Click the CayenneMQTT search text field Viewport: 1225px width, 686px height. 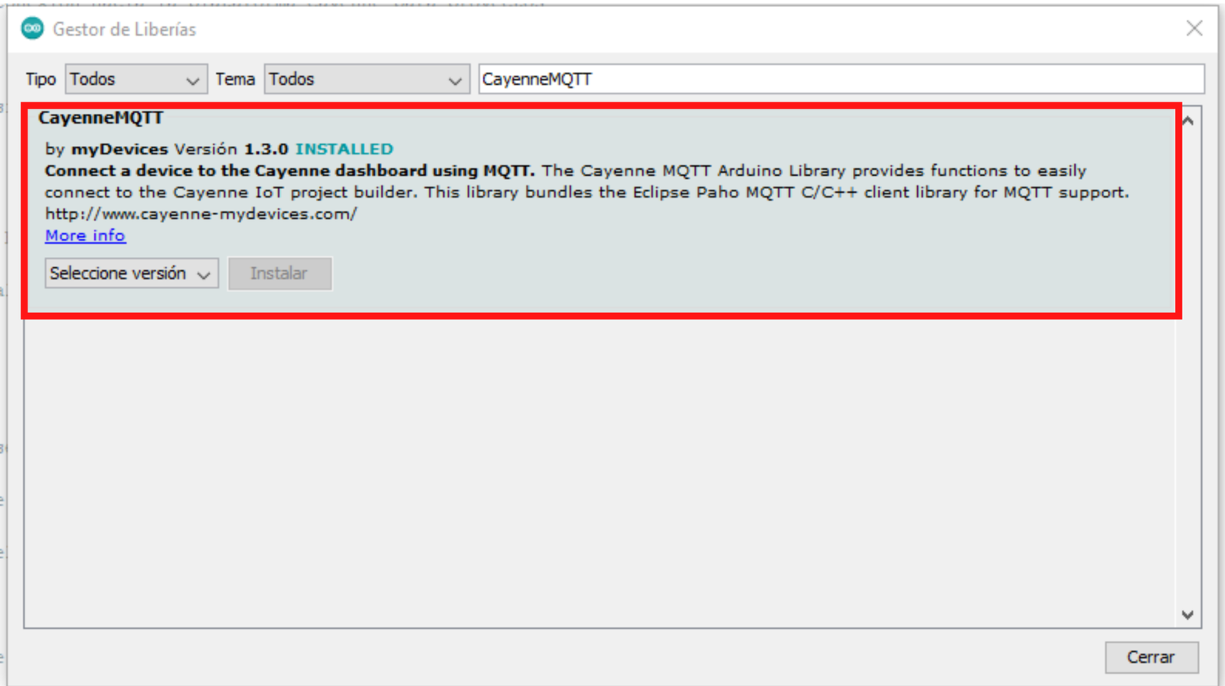click(840, 80)
